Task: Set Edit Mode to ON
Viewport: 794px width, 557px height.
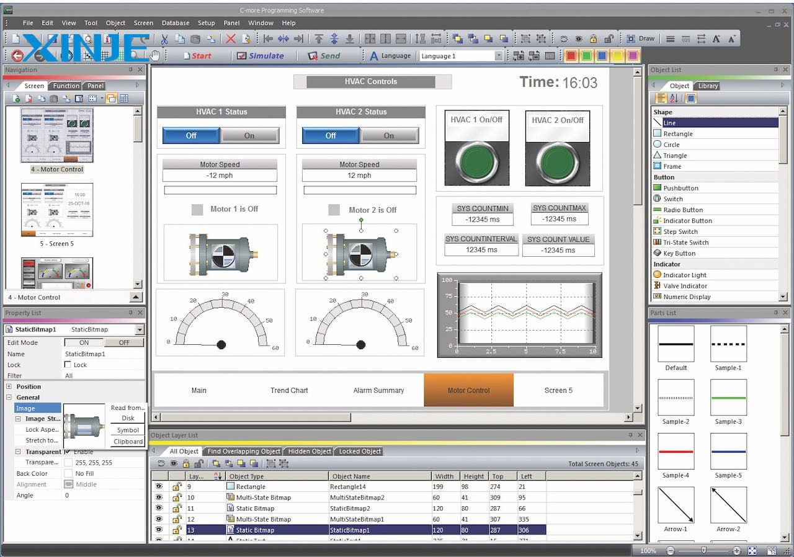Action: point(84,342)
